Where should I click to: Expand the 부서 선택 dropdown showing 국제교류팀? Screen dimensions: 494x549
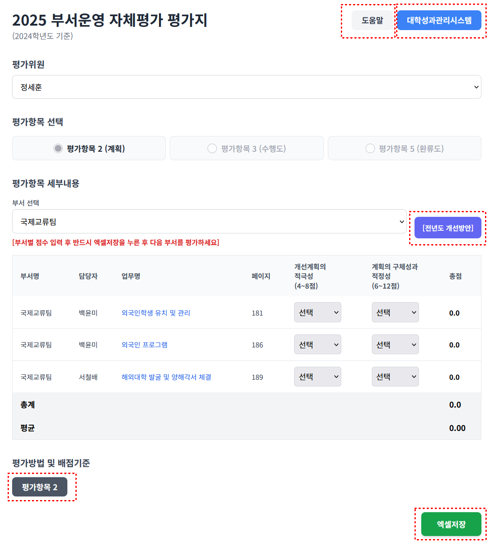pos(209,222)
